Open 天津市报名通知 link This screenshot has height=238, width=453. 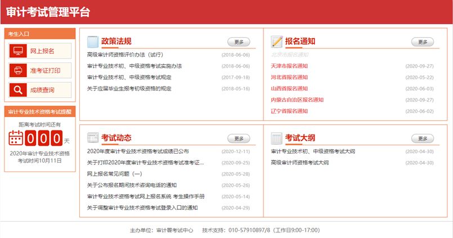[289, 66]
